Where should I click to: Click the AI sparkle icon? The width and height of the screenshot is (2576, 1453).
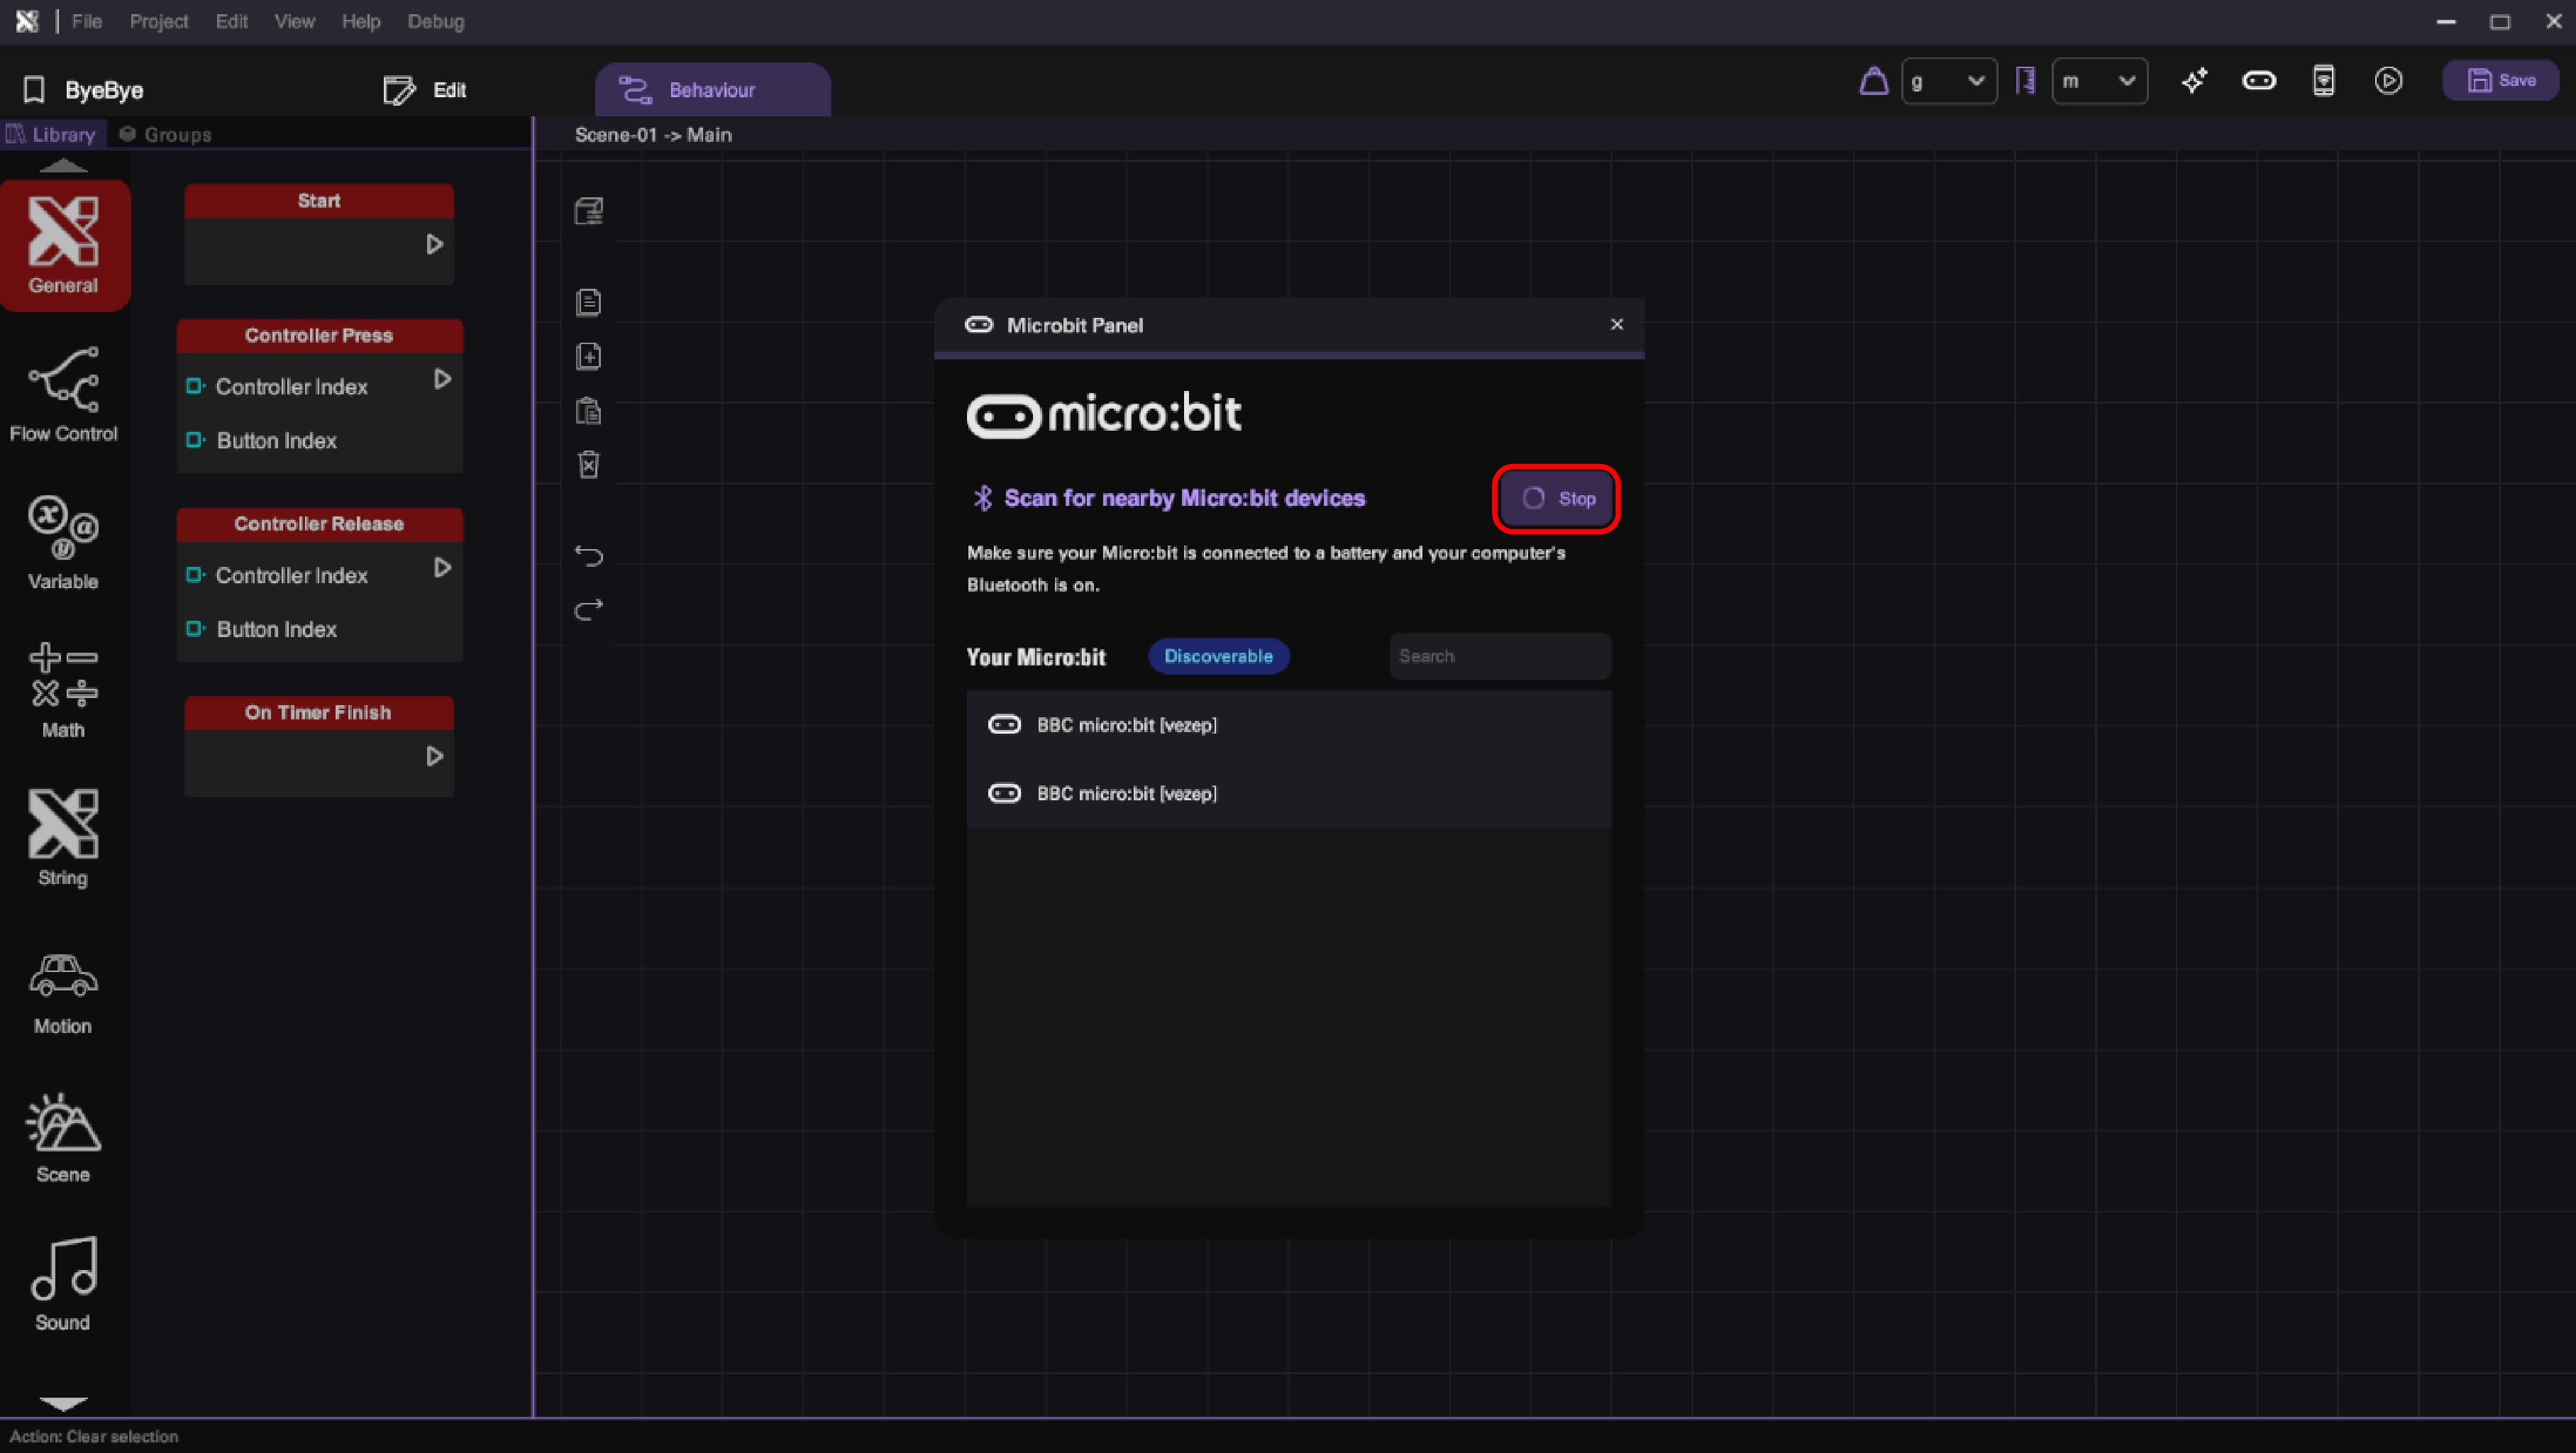coord(2194,81)
